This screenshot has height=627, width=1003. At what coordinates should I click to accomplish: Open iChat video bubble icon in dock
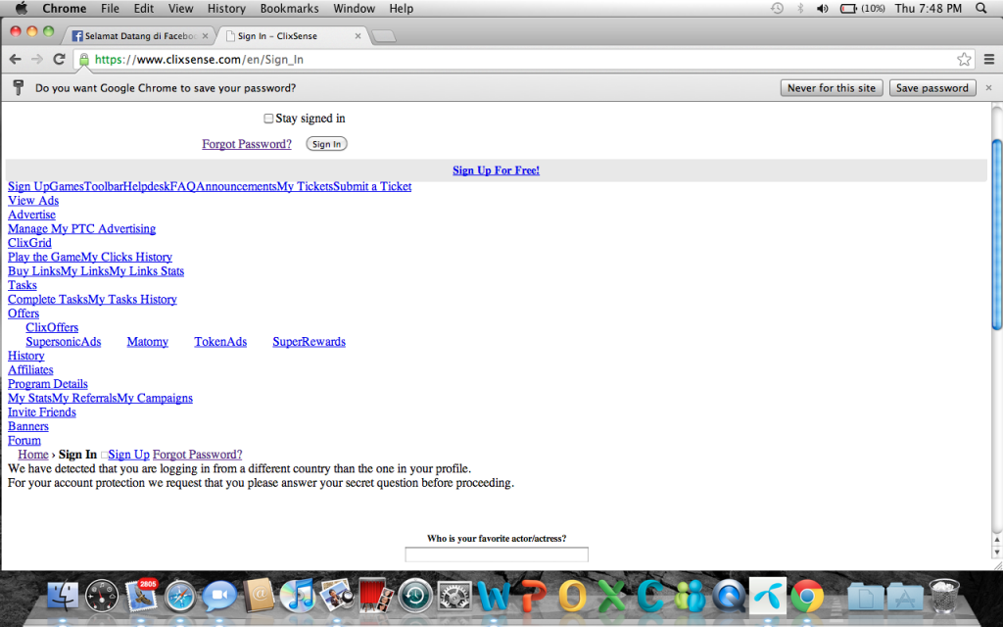pos(219,597)
